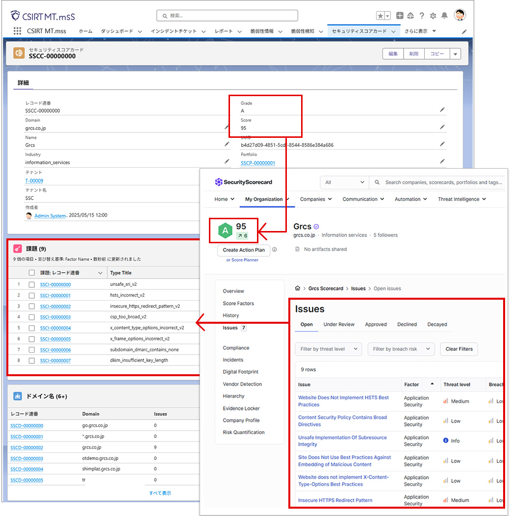Switch to the Under Review tab
510x516 pixels.
click(339, 324)
